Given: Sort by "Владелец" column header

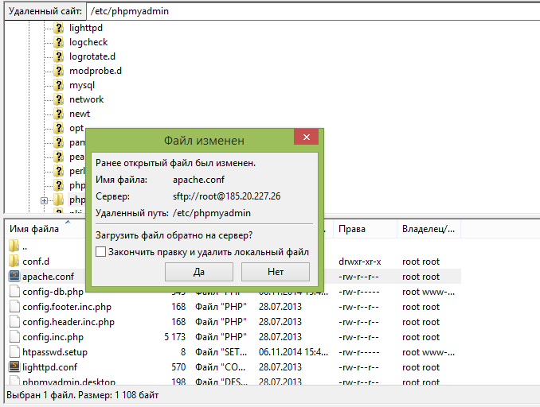Looking at the screenshot, I should (428, 229).
